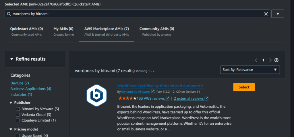
Task: Switch to the Quickstart AMIs tab
Action: click(x=26, y=31)
